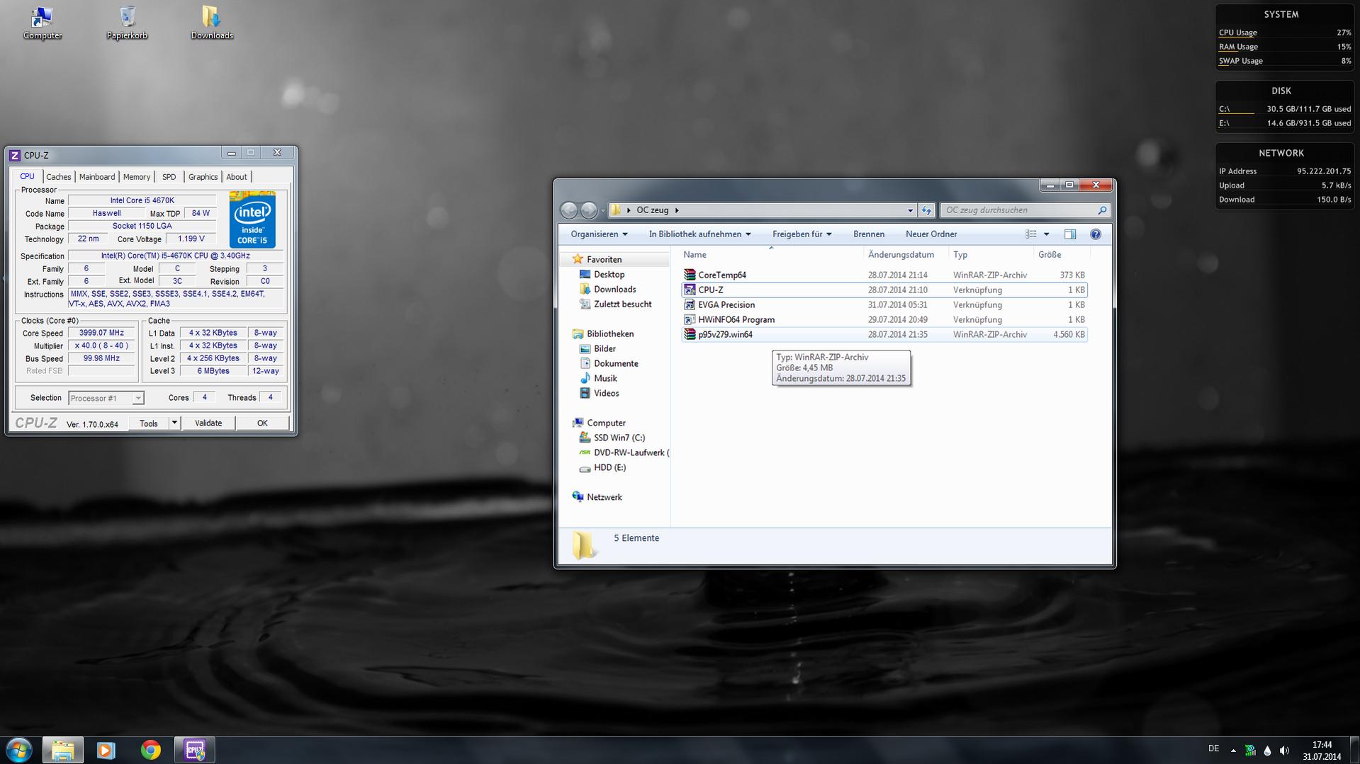Open HDD (E:) drive
Image resolution: width=1360 pixels, height=764 pixels.
[609, 468]
